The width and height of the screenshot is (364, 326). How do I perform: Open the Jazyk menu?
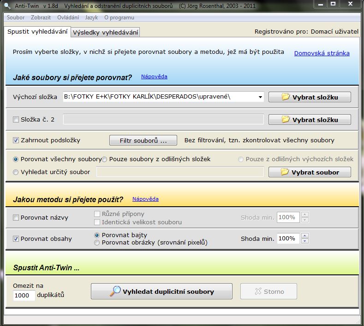[x=91, y=17]
